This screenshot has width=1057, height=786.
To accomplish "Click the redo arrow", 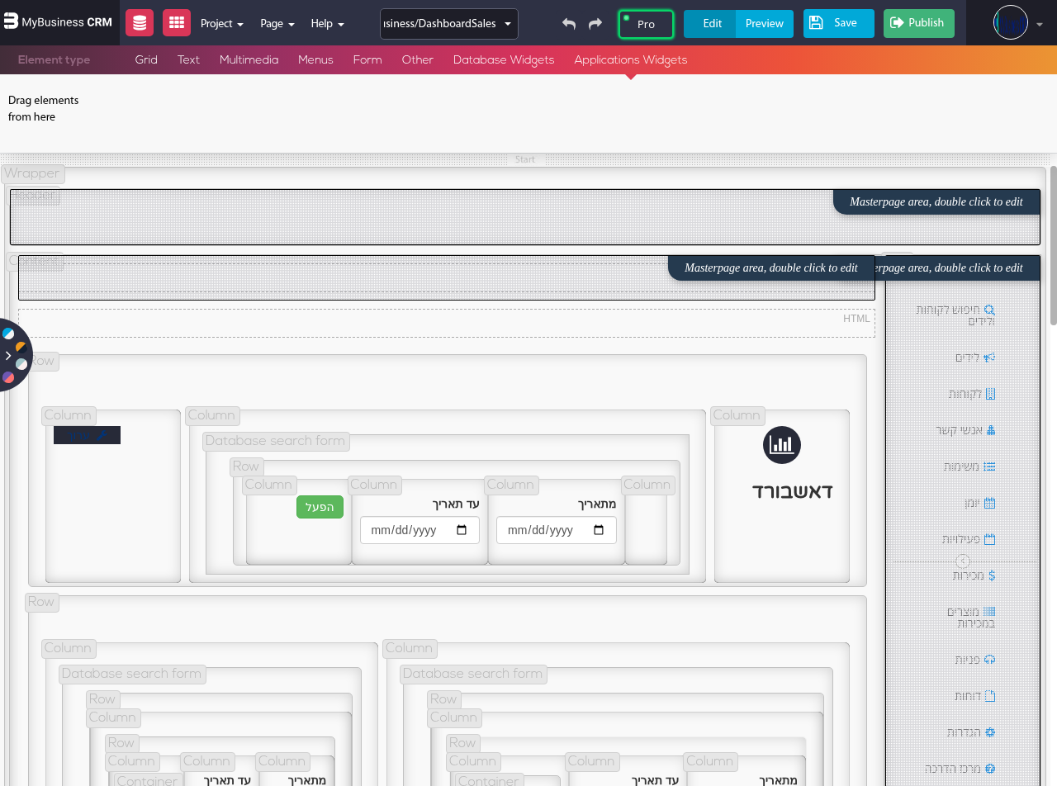I will [x=595, y=24].
